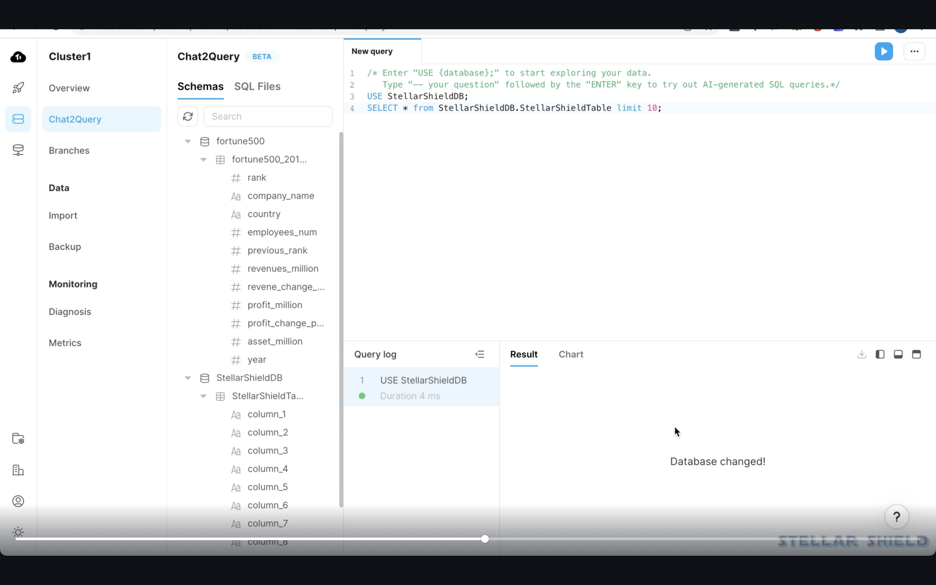936x585 pixels.
Task: Run the query with the blue play button
Action: [x=883, y=51]
